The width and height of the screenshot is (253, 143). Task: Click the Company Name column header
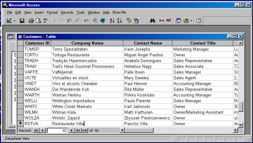pyautogui.click(x=87, y=43)
